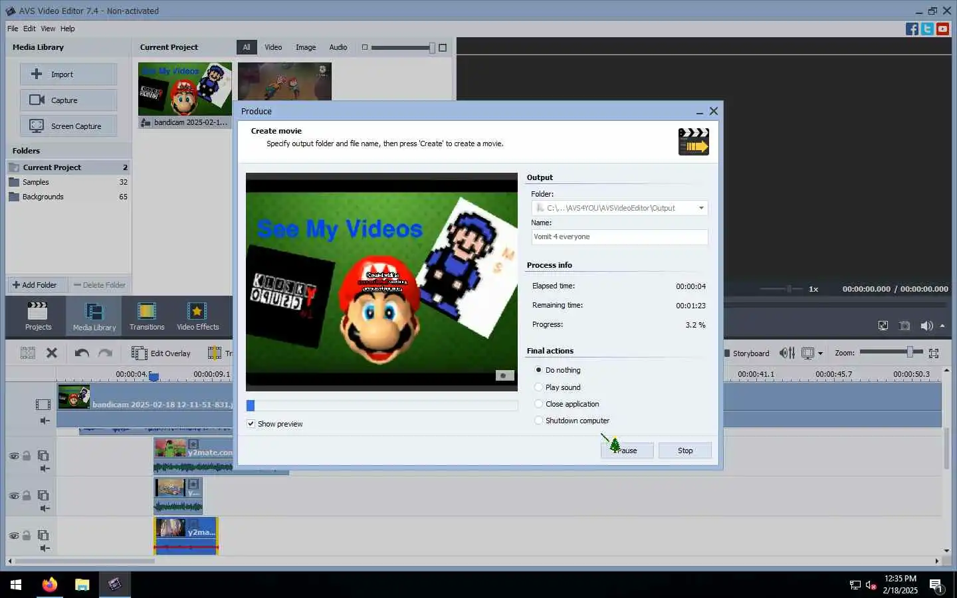957x598 pixels.
Task: Click the fullscreen preview icon
Action: click(883, 325)
